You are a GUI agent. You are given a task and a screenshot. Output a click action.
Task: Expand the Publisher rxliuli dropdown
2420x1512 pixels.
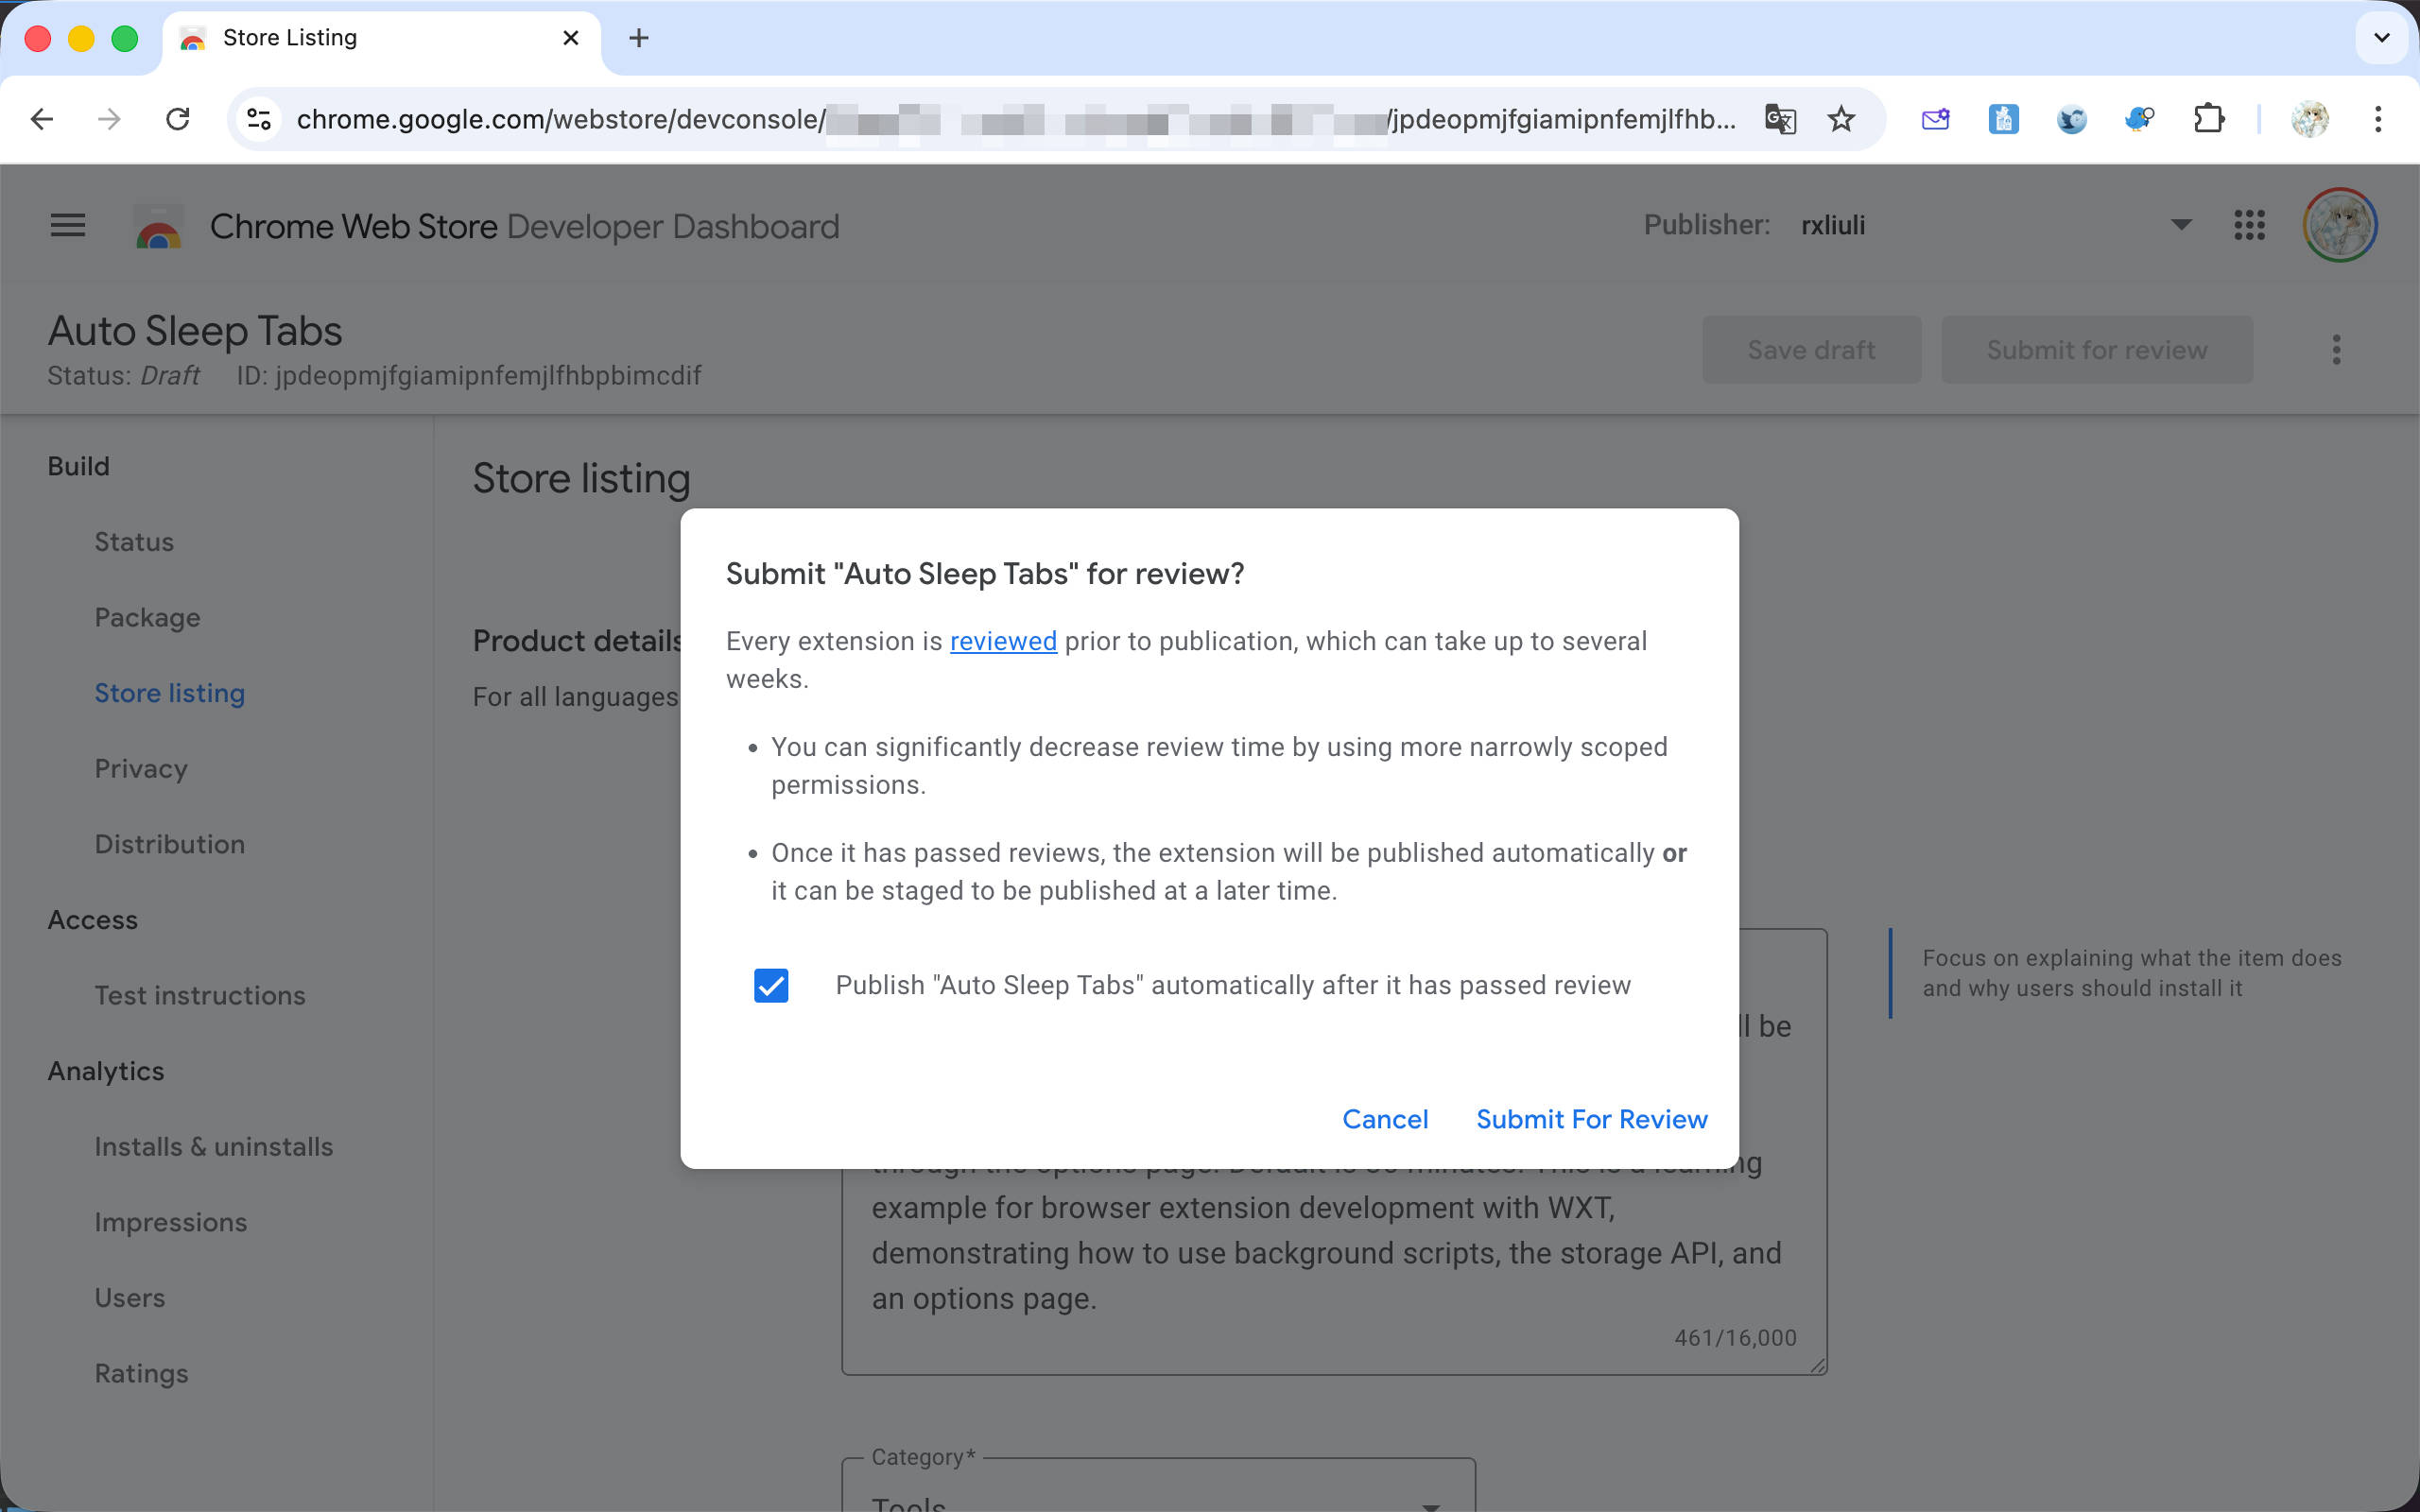[x=2181, y=225]
